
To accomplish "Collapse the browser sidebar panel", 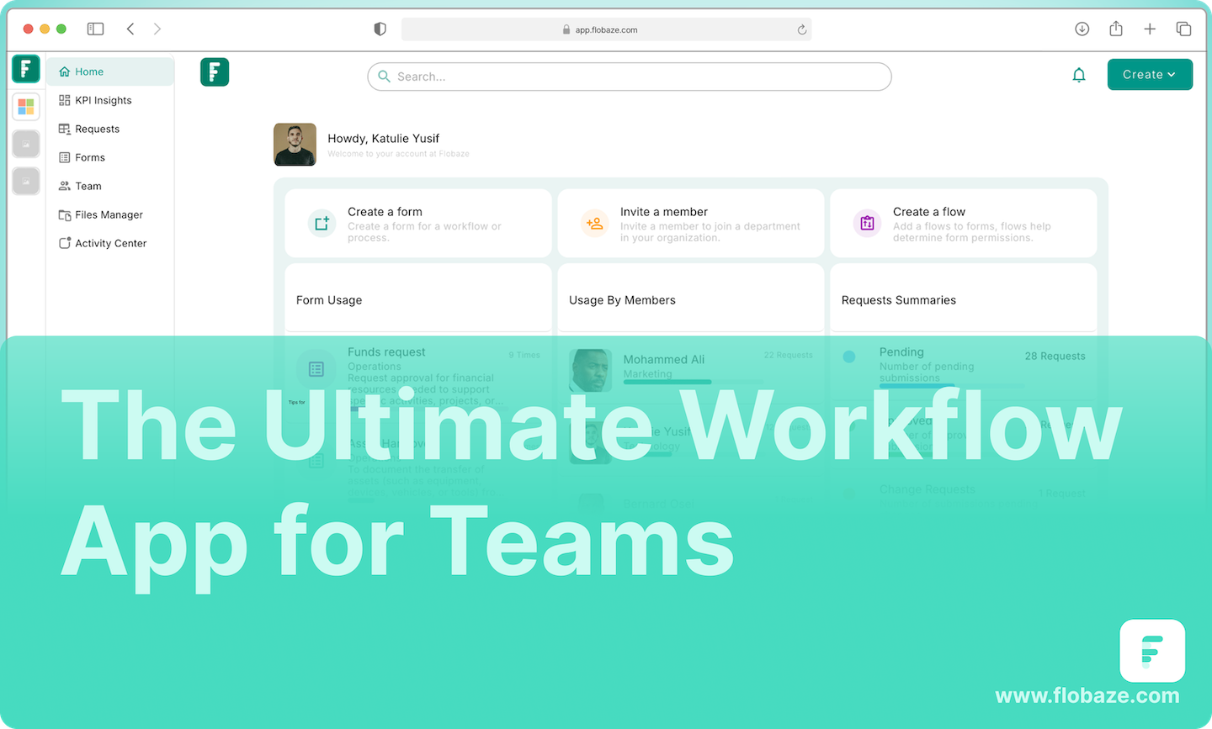I will pos(95,28).
